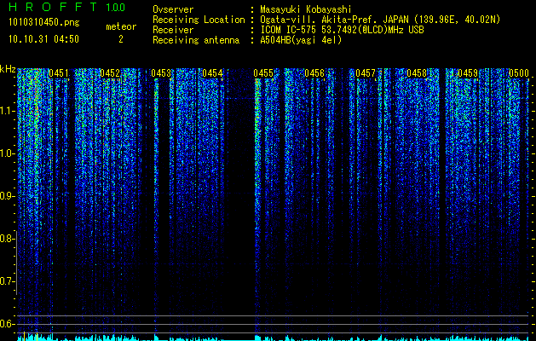Screen dimensions: 536x341
Task: Click the 0457 time marker
Action: [366, 73]
